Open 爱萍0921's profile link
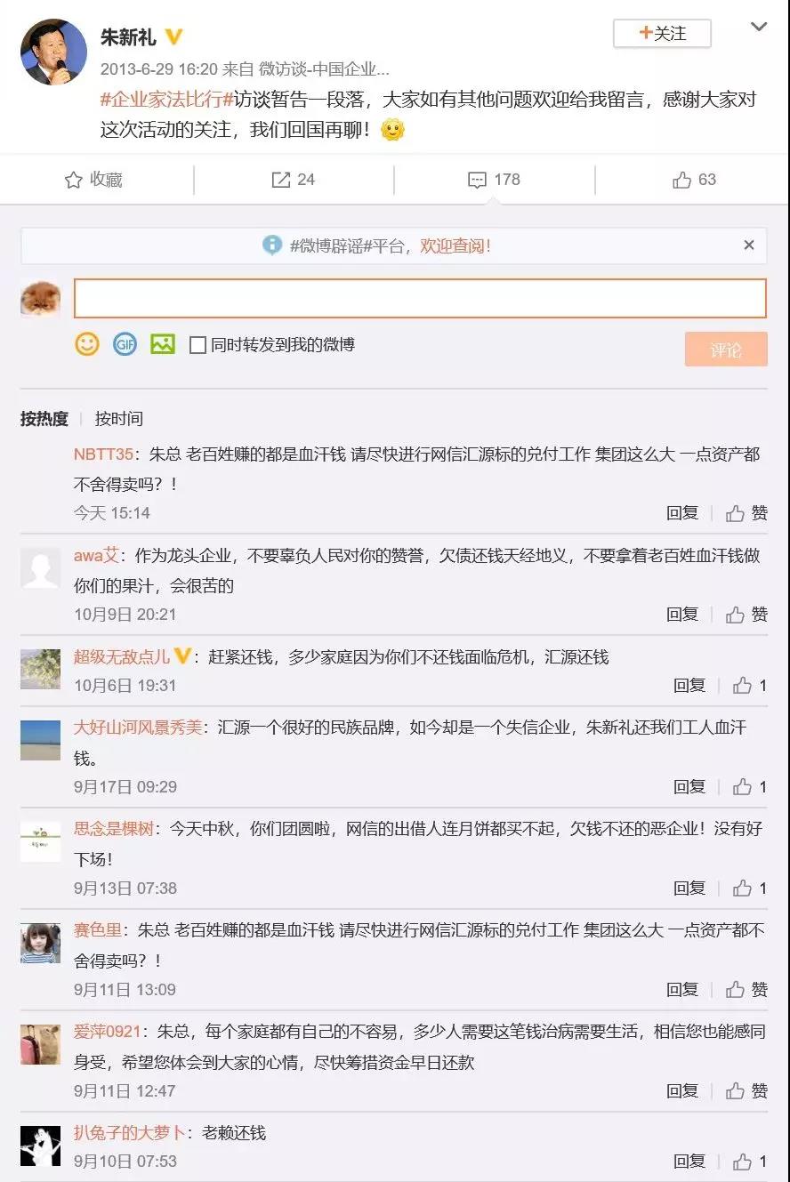 point(108,1032)
